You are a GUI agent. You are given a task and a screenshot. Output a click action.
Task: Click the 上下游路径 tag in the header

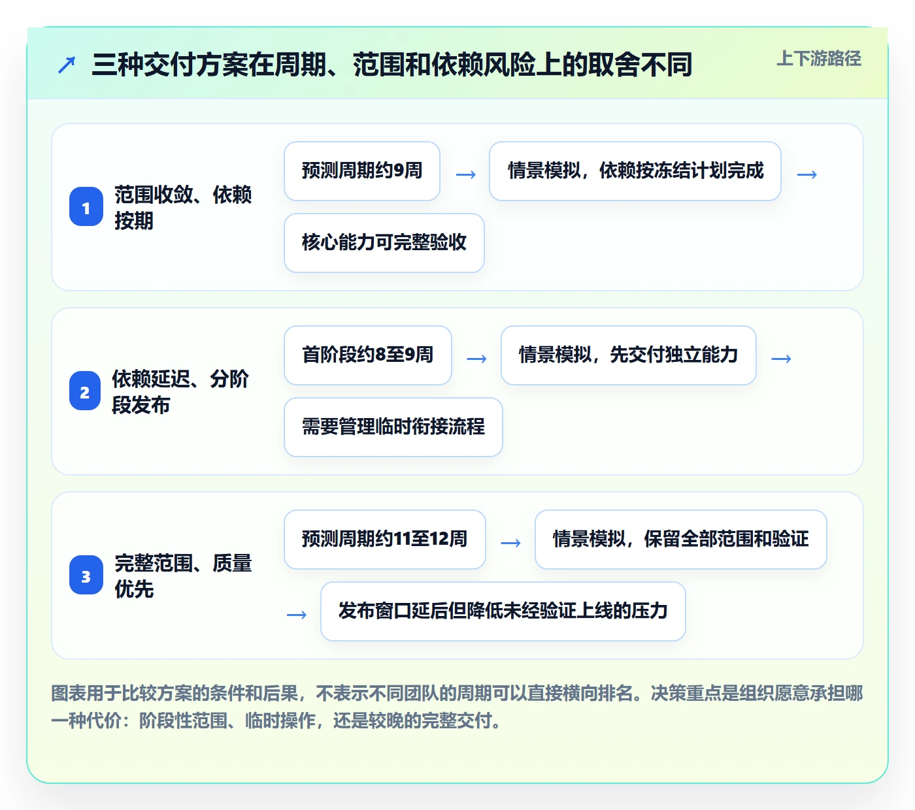pyautogui.click(x=819, y=59)
